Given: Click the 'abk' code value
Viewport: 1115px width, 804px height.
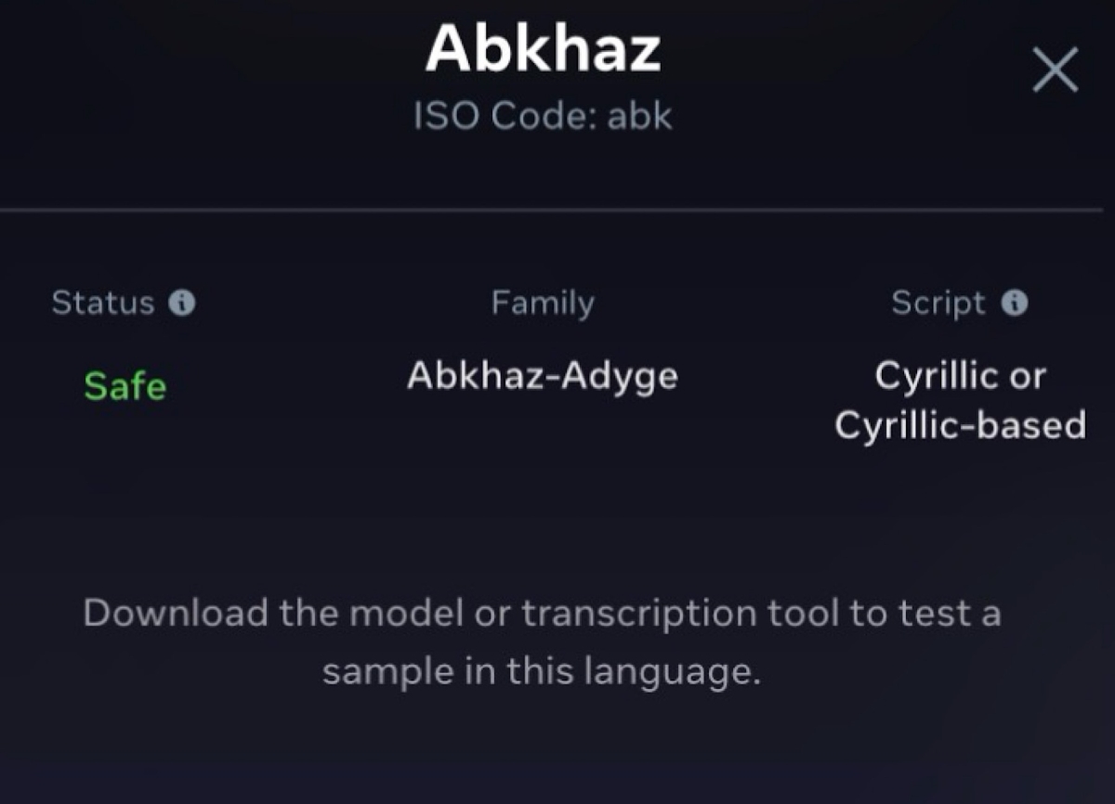Looking at the screenshot, I should click(x=639, y=117).
